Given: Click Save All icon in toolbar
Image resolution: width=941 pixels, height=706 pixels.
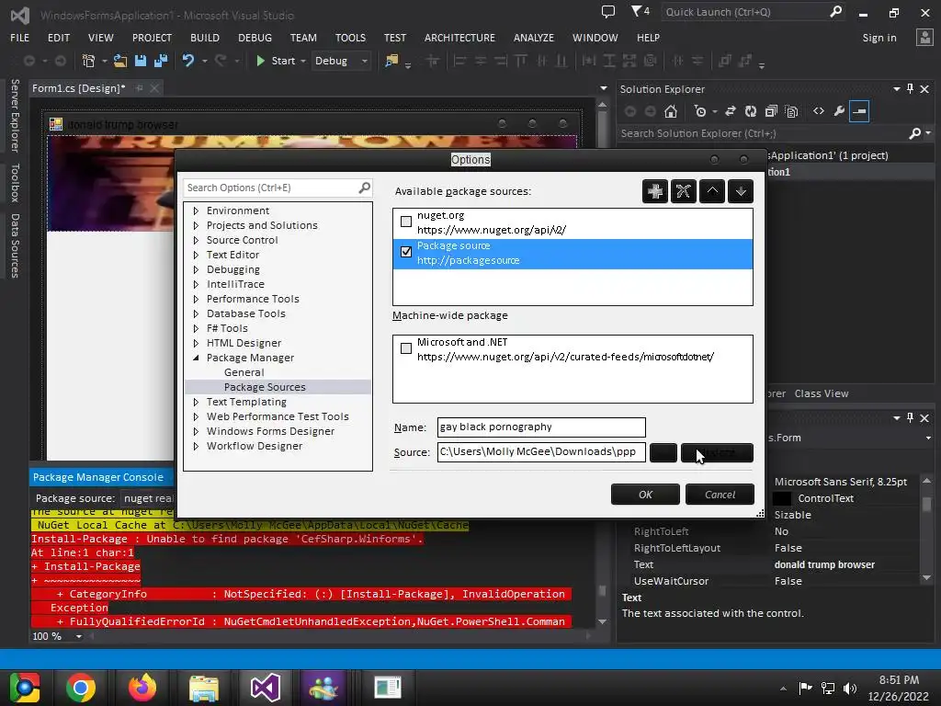Looking at the screenshot, I should 161,61.
